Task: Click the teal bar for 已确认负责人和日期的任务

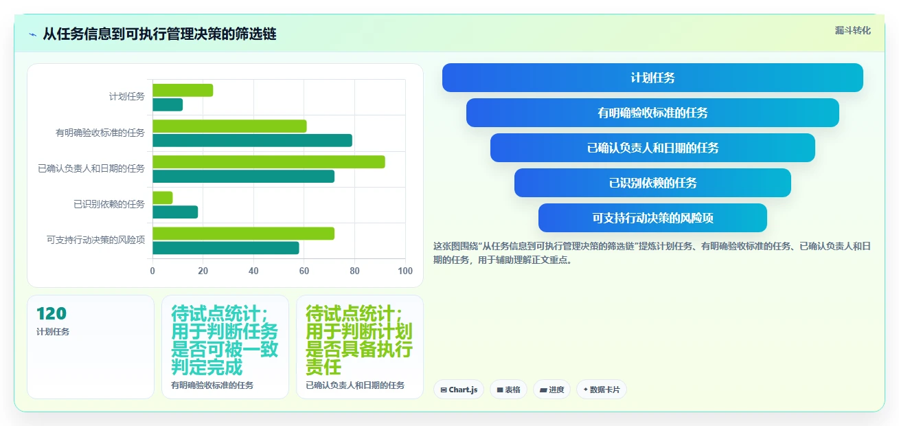Action: [x=243, y=176]
